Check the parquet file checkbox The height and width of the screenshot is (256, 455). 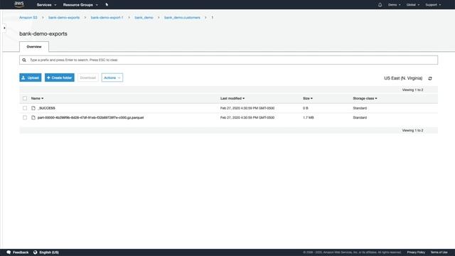coord(25,117)
